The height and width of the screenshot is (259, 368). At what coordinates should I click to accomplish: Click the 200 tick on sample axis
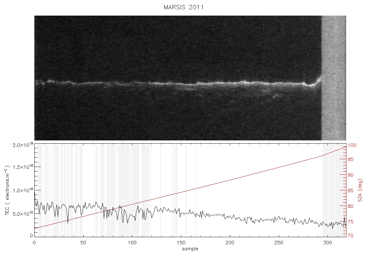230,243
